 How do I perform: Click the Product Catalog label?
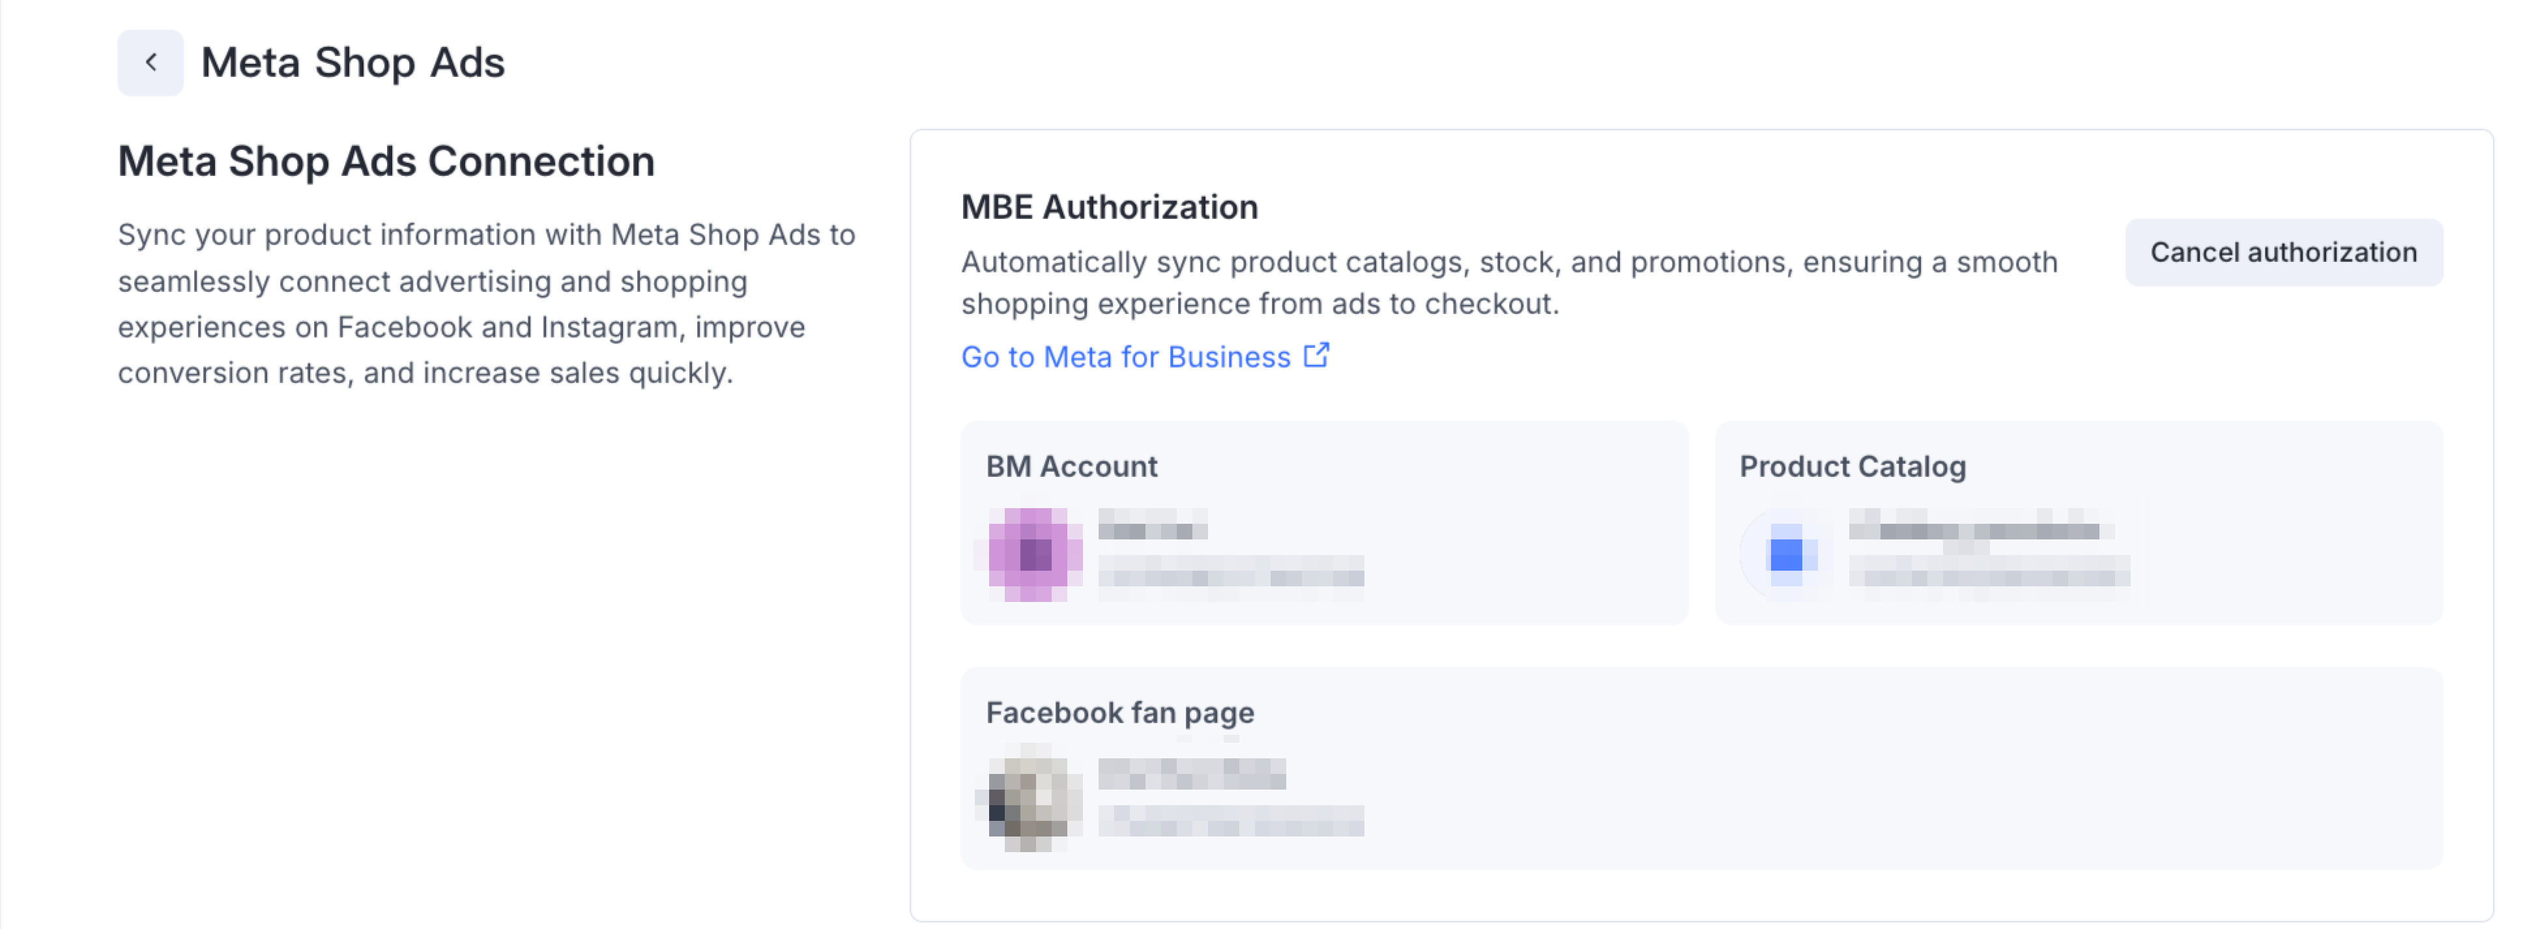[1852, 466]
